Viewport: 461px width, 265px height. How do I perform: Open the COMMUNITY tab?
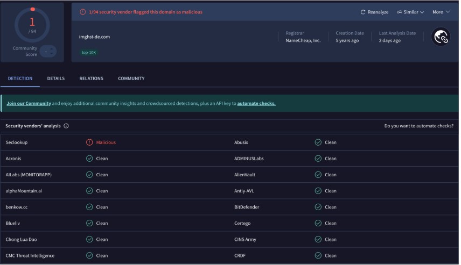(x=132, y=78)
